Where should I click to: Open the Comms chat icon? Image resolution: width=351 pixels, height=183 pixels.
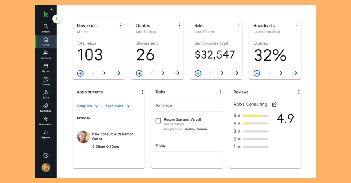tap(46, 81)
